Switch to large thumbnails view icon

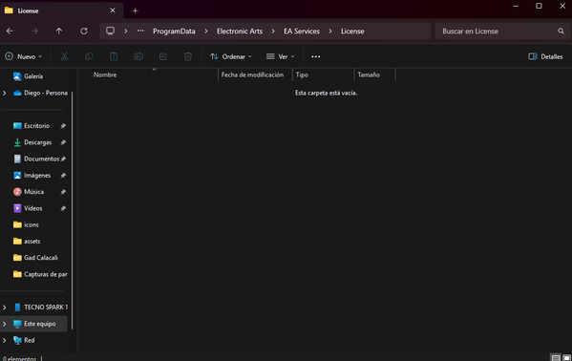click(566, 358)
